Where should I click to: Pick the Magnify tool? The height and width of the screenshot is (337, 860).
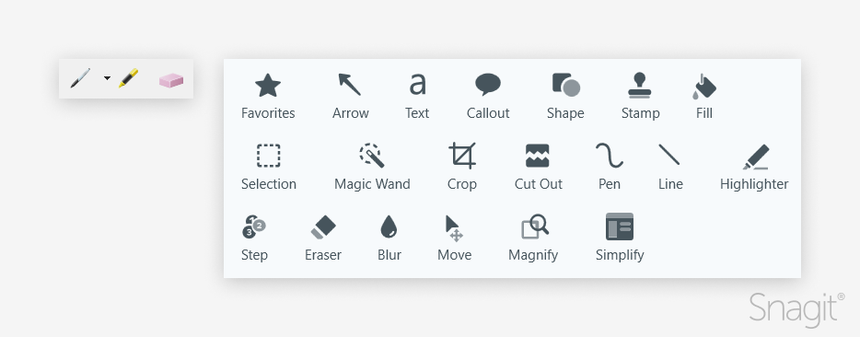pos(533,238)
